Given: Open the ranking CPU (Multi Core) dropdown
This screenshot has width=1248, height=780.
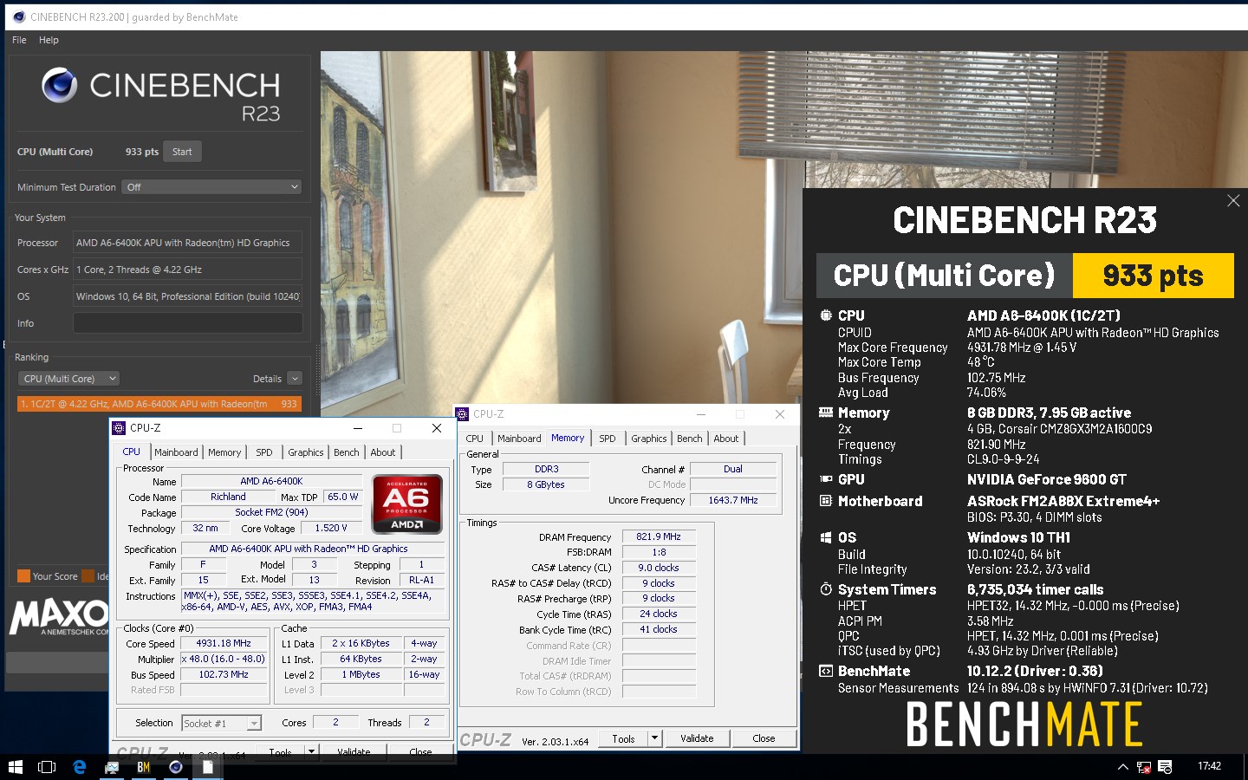Looking at the screenshot, I should 68,379.
